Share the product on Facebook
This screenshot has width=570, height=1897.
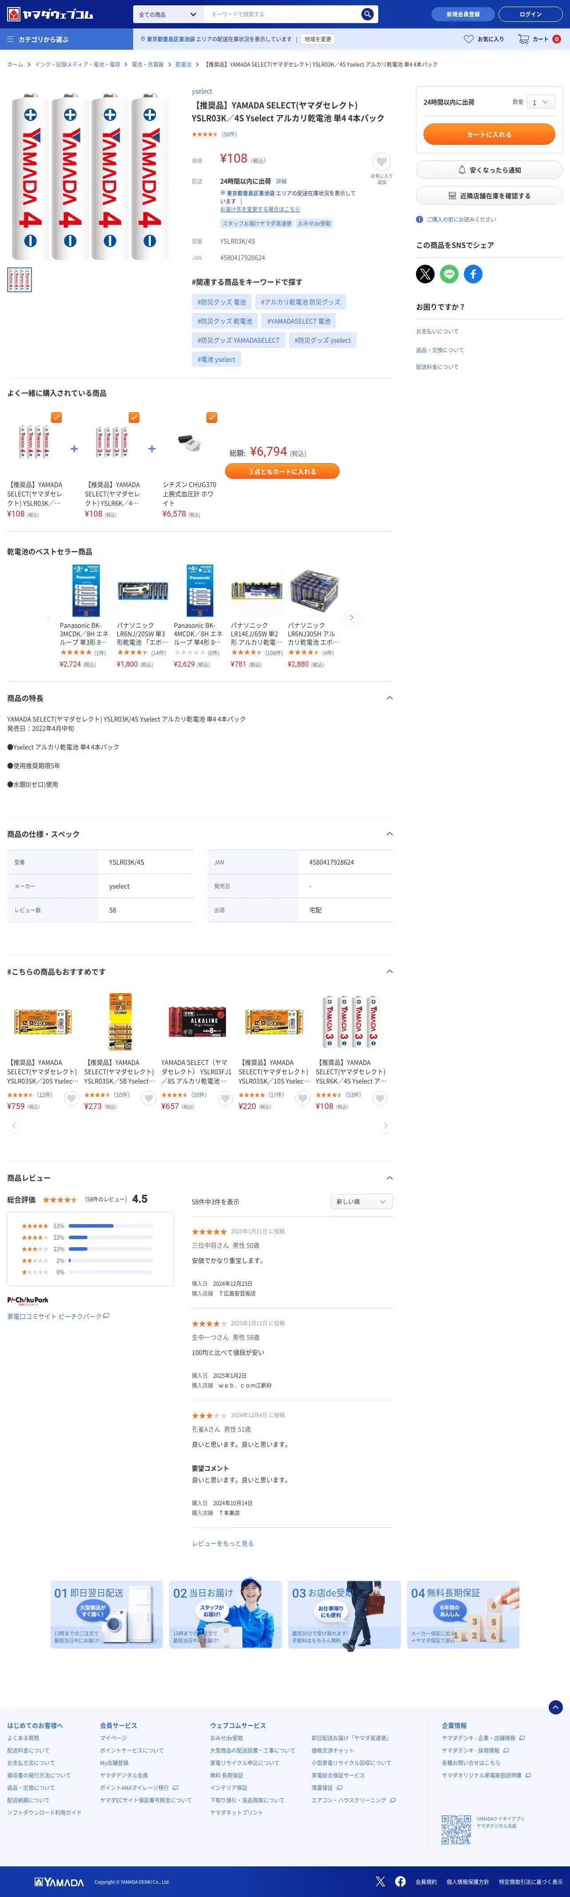[x=473, y=274]
